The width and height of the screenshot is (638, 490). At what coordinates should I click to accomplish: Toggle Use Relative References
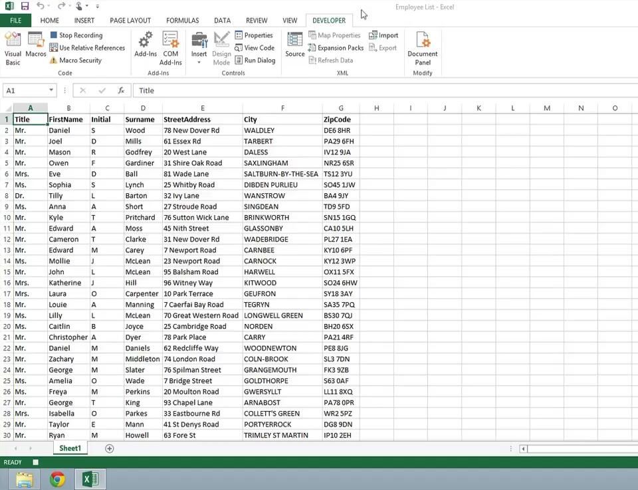point(87,48)
